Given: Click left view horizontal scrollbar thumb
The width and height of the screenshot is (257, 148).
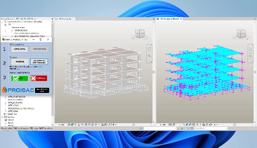Looking at the screenshot, I should pos(134,125).
